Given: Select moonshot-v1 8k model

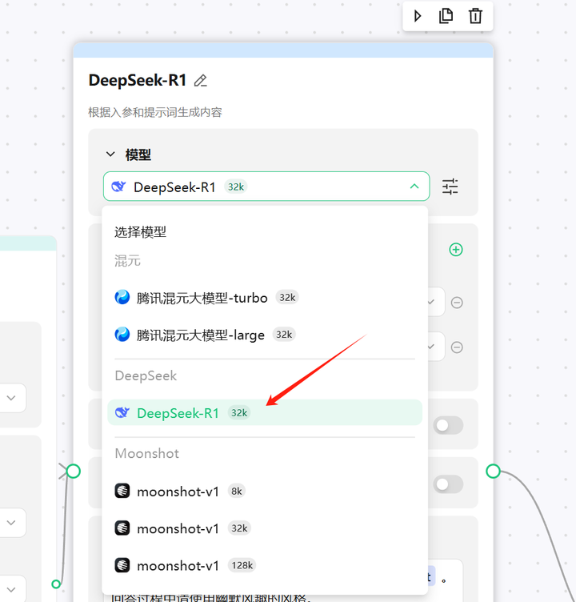Looking at the screenshot, I should [x=265, y=491].
